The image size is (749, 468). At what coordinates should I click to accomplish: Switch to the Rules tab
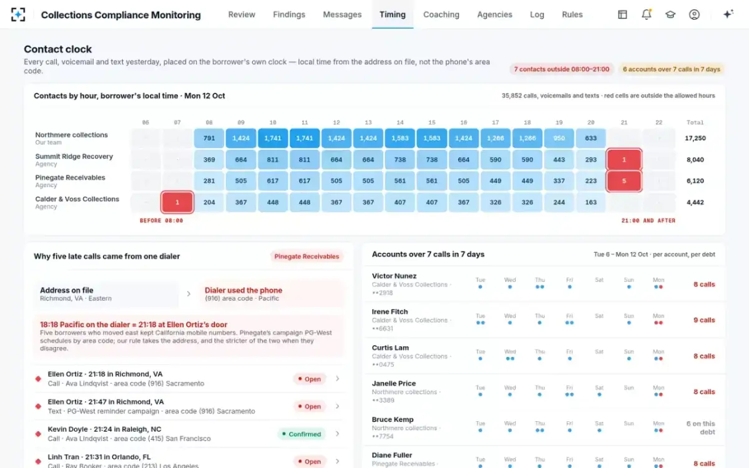coord(572,14)
